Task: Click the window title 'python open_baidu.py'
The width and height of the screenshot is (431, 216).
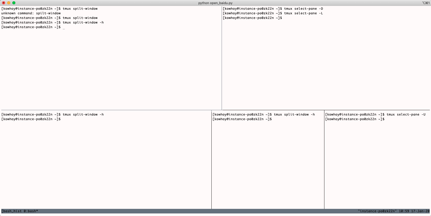Action: pyautogui.click(x=215, y=3)
